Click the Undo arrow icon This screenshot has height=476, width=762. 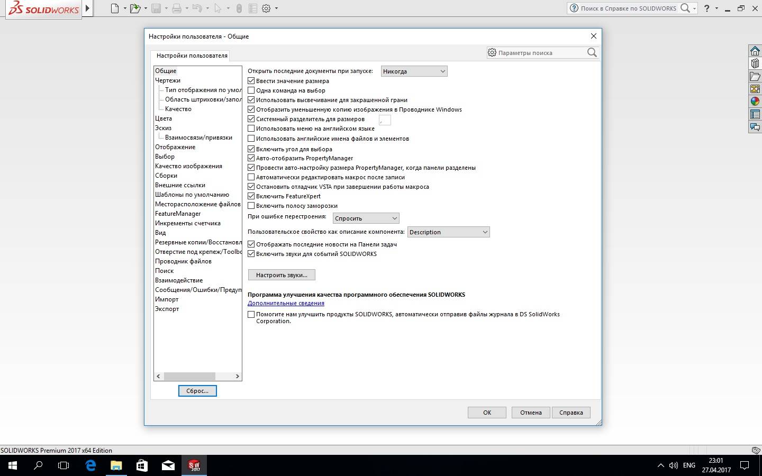[x=197, y=8]
